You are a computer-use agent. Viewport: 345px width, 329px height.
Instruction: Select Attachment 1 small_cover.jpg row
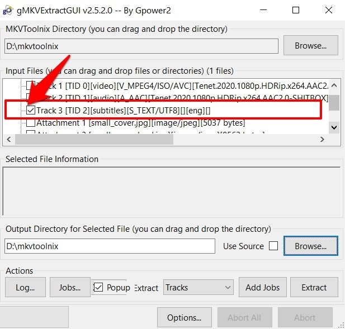[140, 123]
